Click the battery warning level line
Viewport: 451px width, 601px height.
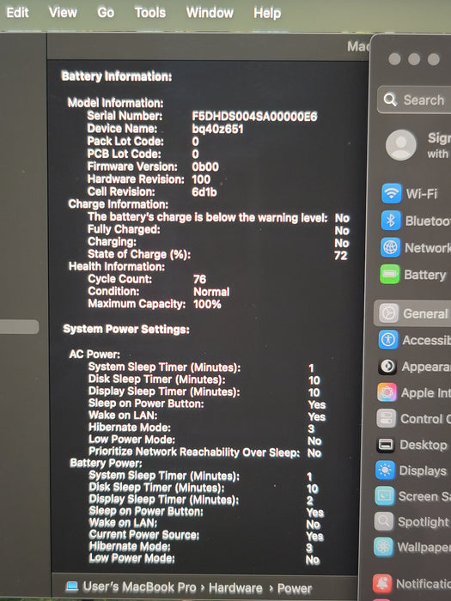click(x=208, y=217)
